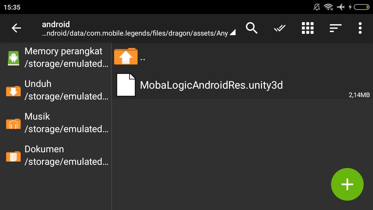Viewport: 373px width, 210px height.
Task: Tap the android folder title
Action: click(56, 24)
